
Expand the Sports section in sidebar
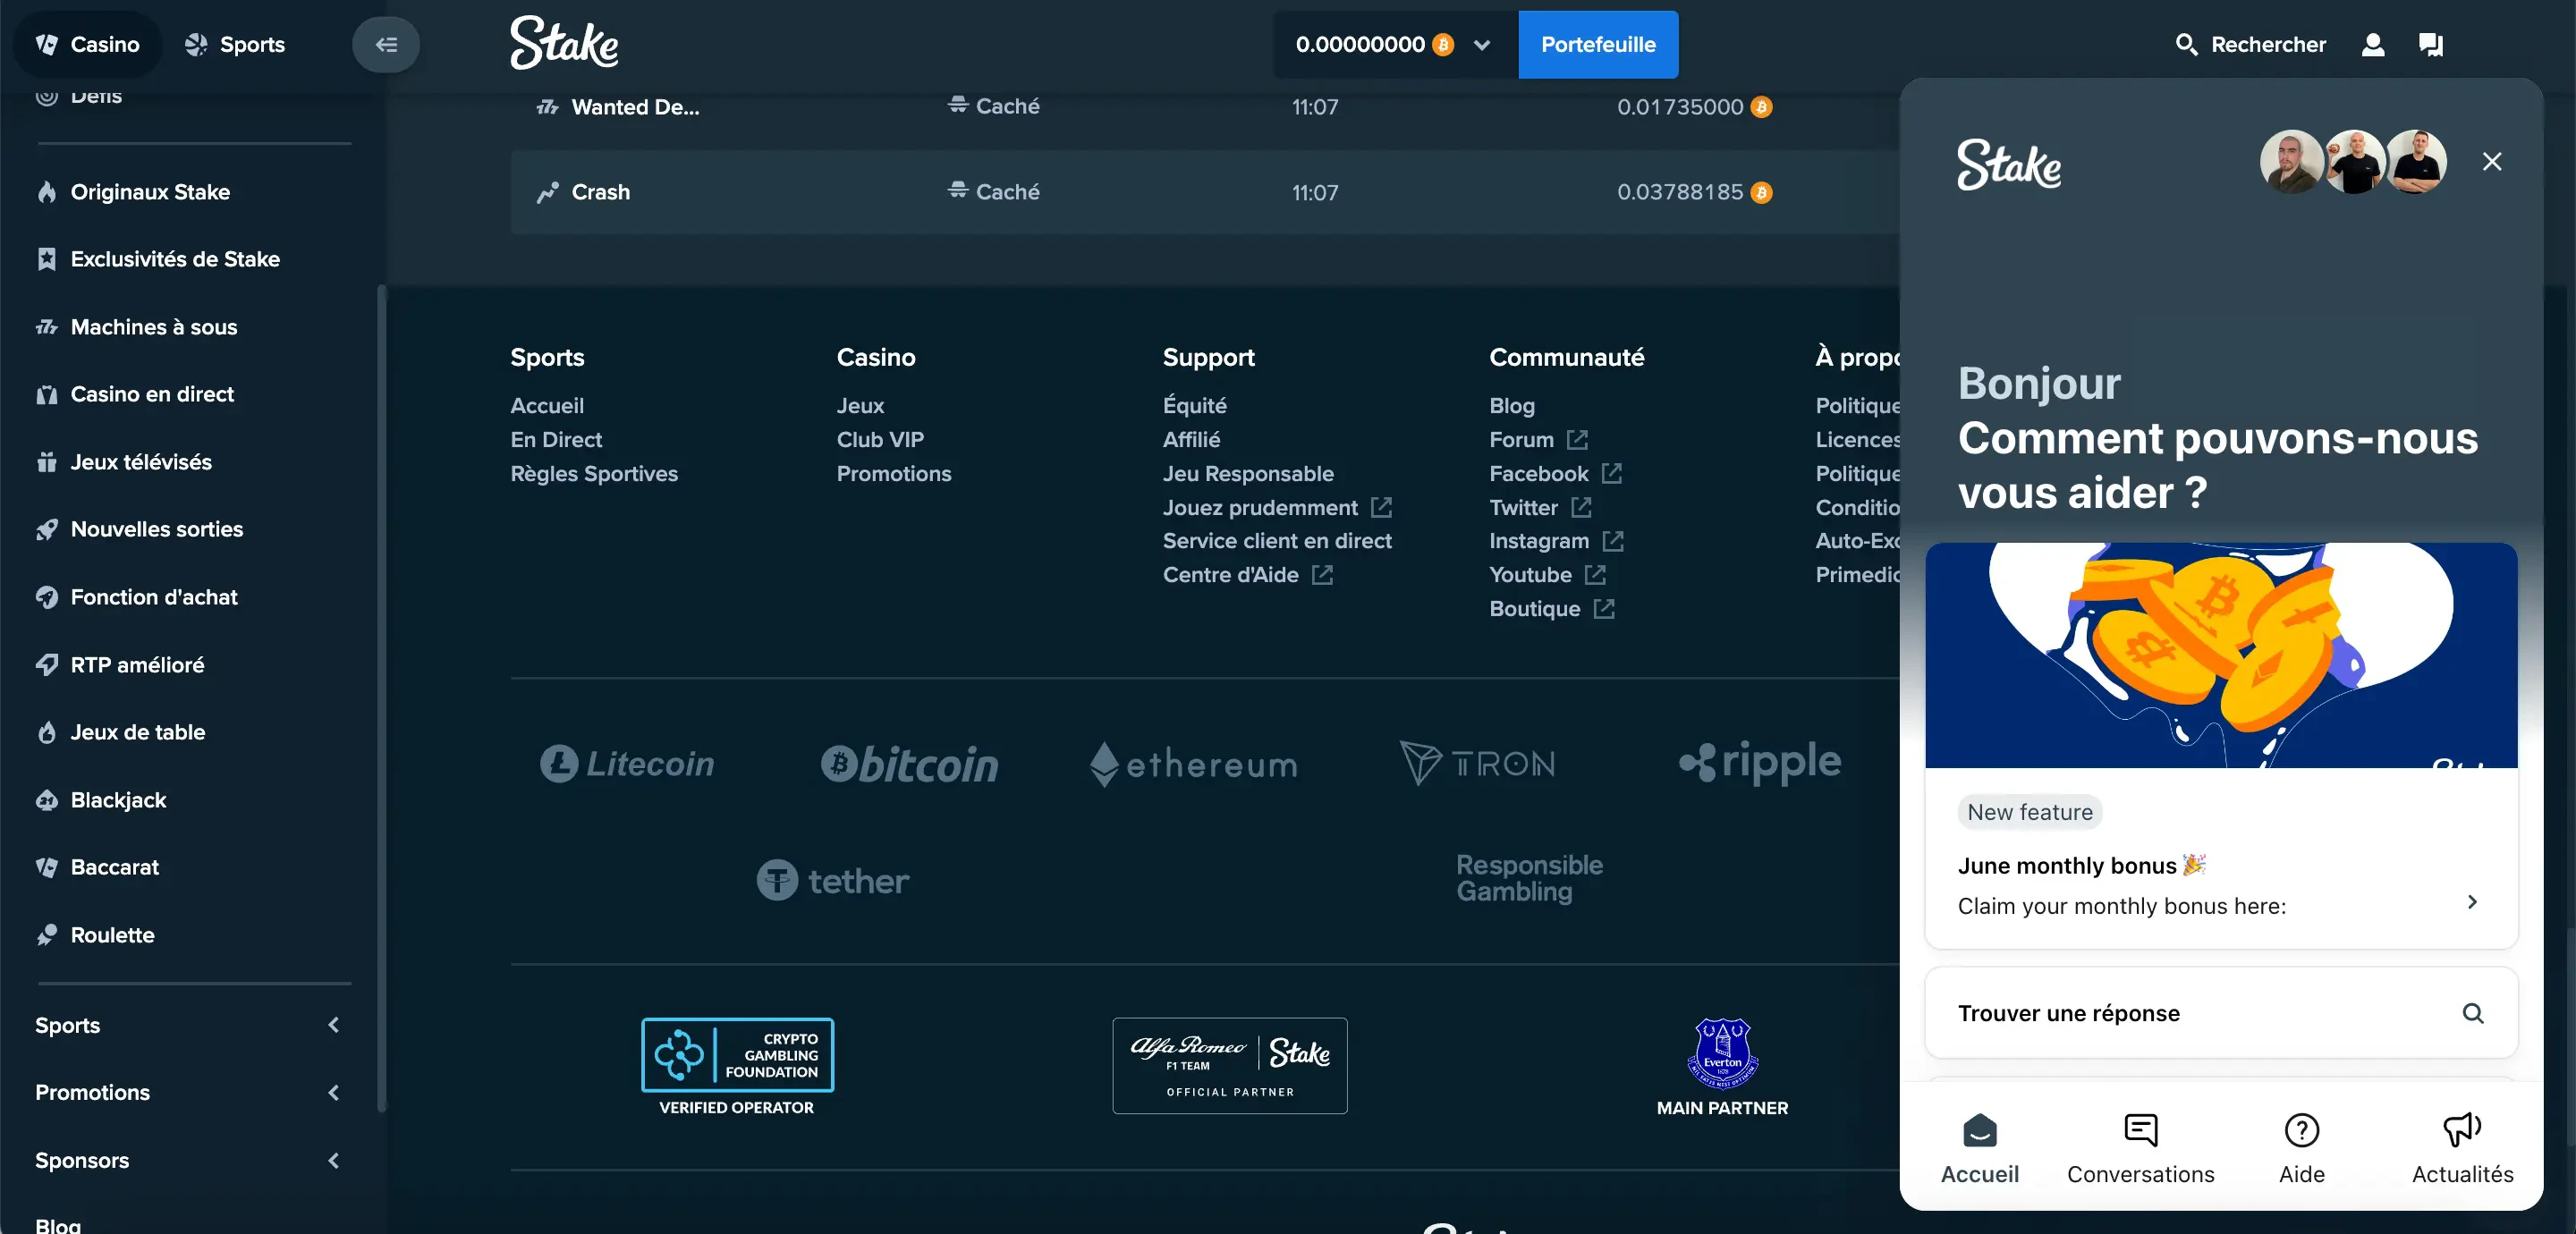tap(334, 1025)
